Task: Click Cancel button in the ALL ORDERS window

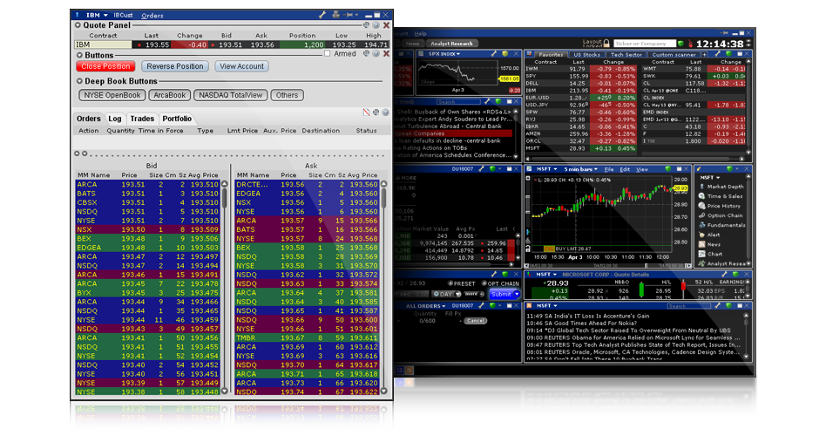Action: pyautogui.click(x=475, y=321)
